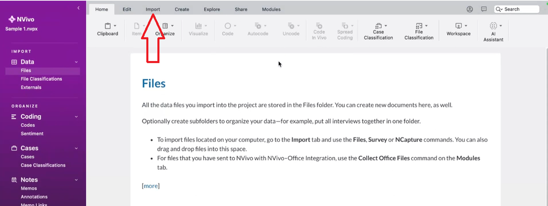Select Externals in the sidebar
The image size is (548, 206).
coord(31,87)
